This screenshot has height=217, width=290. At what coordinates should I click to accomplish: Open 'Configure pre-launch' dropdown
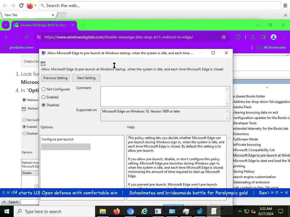pyautogui.click(x=66, y=147)
